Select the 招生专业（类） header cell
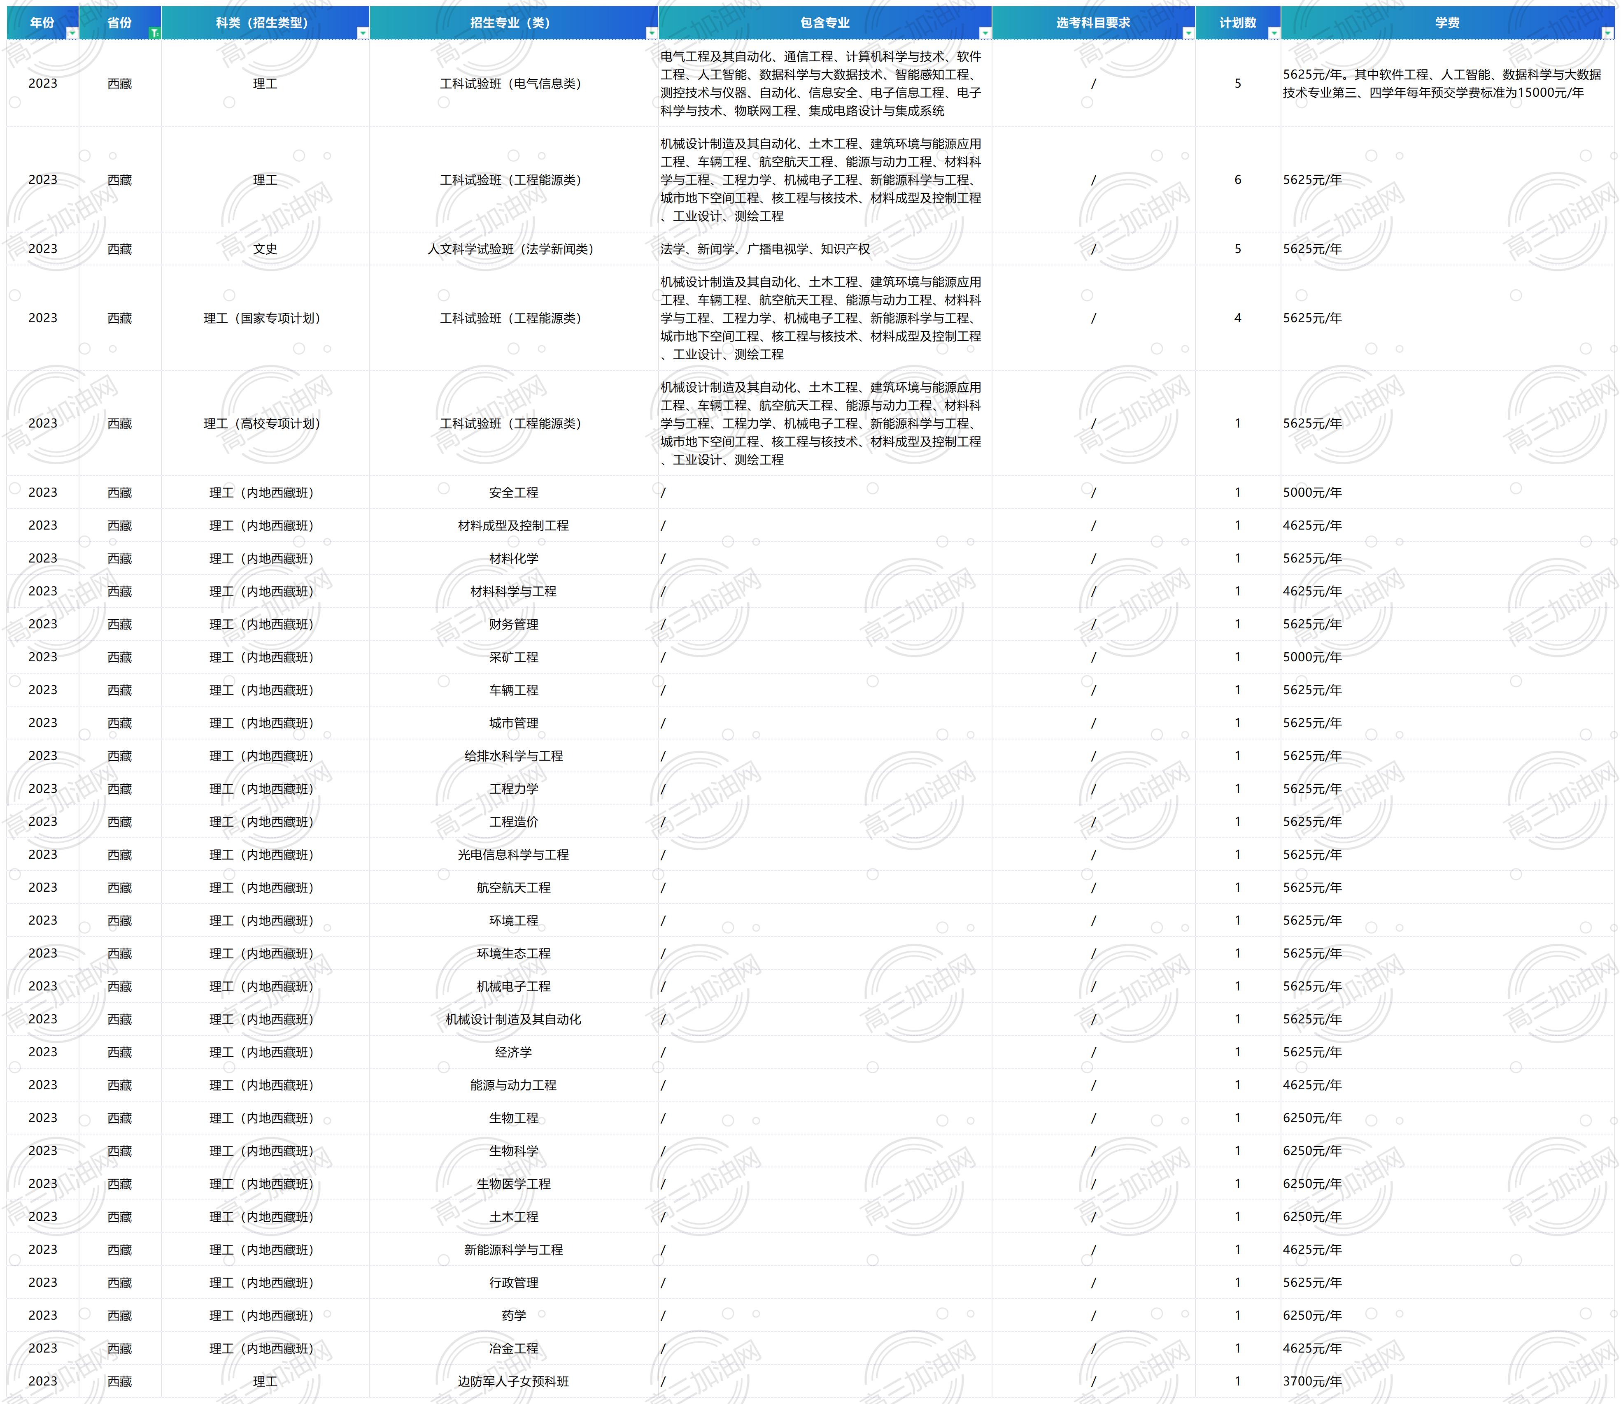The image size is (1621, 1404). [513, 23]
